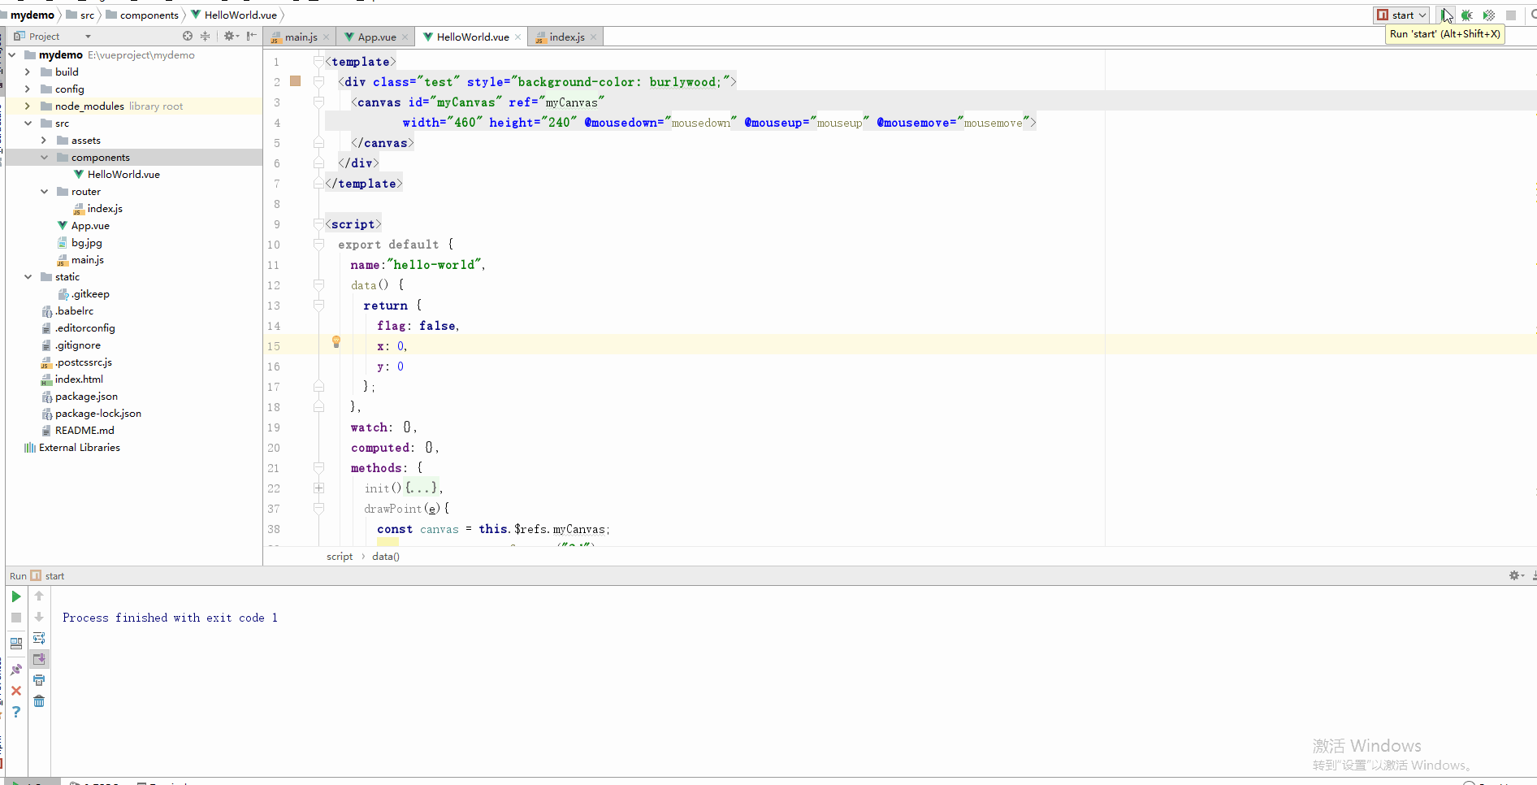Clear console with trash icon
1537x785 pixels.
pos(39,701)
